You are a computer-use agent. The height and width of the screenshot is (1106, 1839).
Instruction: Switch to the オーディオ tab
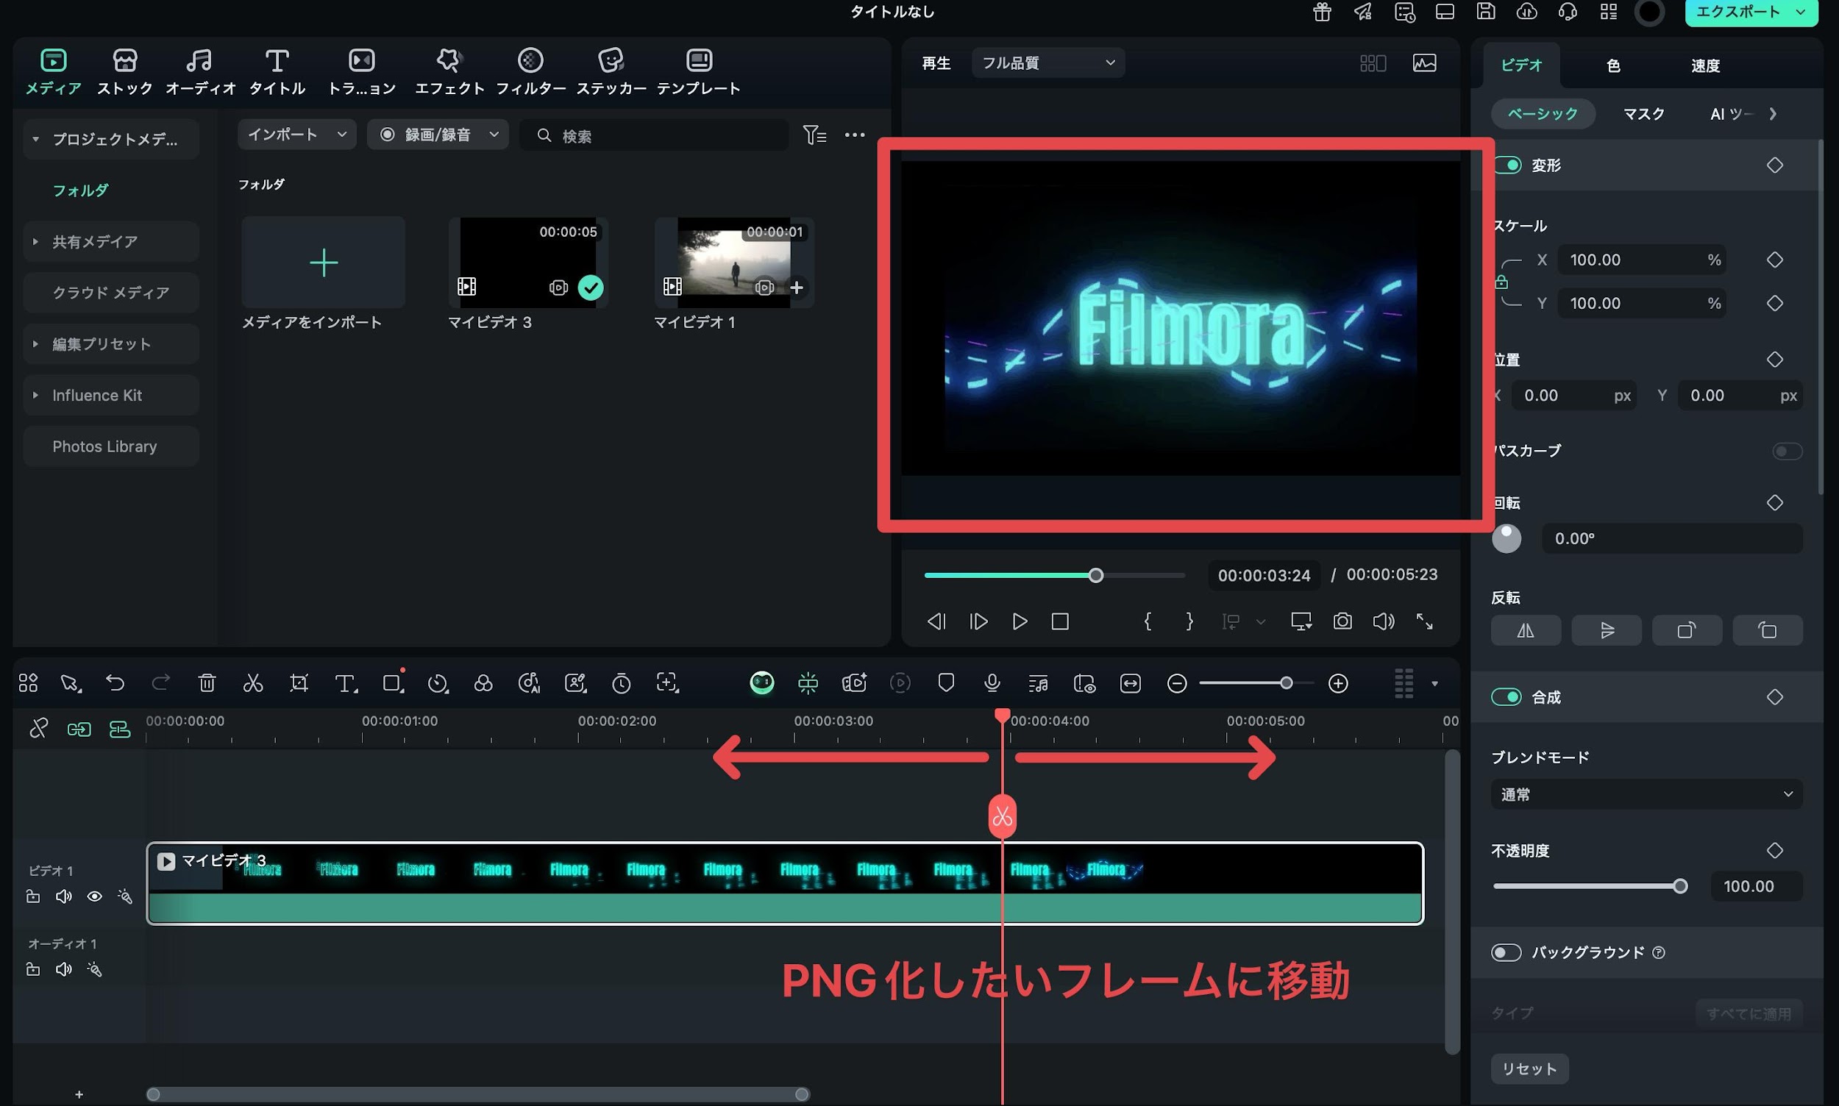click(x=200, y=72)
